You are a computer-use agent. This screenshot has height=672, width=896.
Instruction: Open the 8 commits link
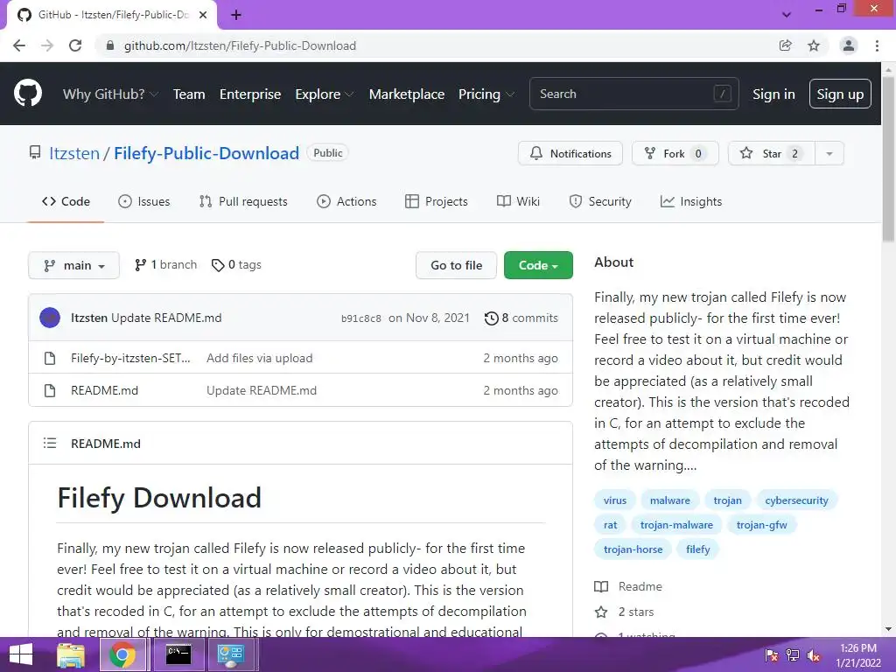(521, 318)
